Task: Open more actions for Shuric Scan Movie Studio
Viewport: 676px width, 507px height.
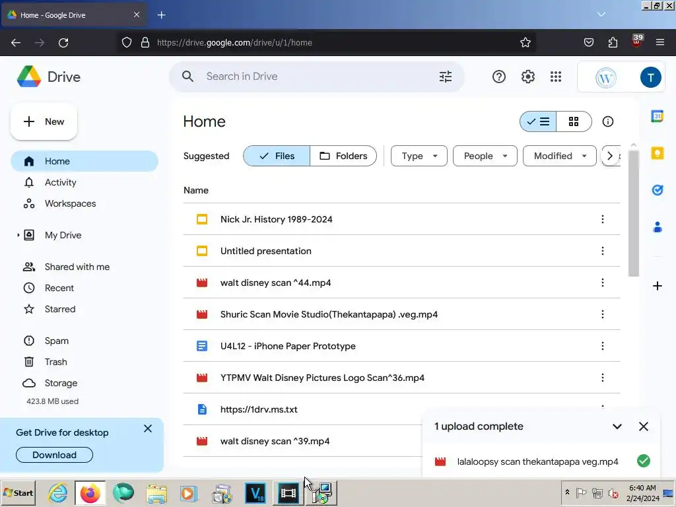Action: [602, 314]
